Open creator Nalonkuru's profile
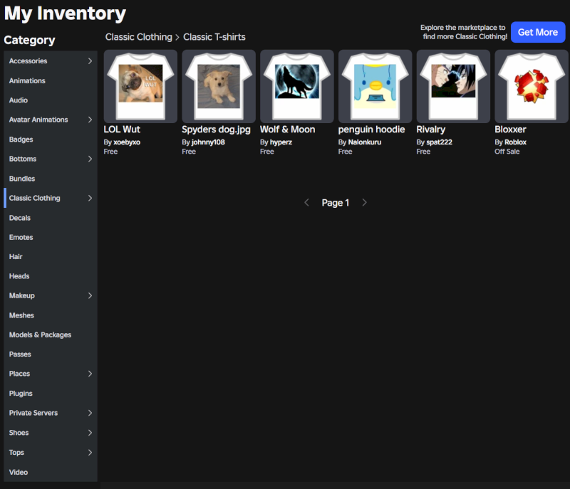The height and width of the screenshot is (489, 570). click(365, 142)
